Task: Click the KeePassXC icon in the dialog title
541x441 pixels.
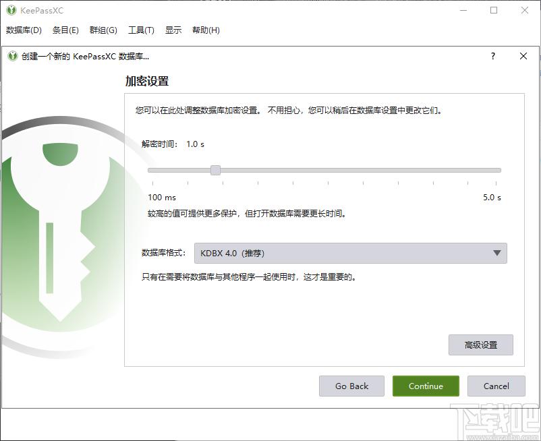Action: (x=13, y=56)
